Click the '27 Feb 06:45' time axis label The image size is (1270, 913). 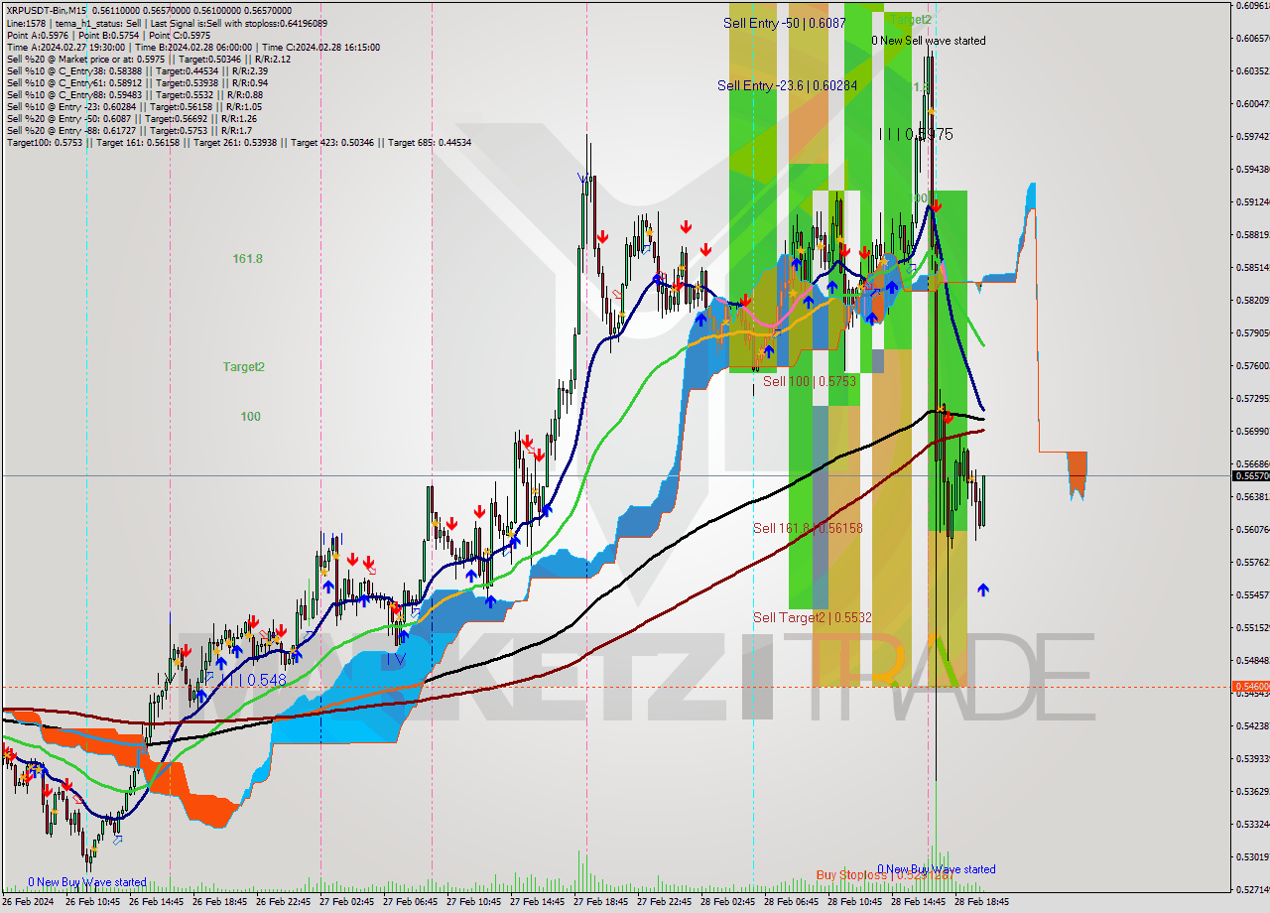coord(410,903)
